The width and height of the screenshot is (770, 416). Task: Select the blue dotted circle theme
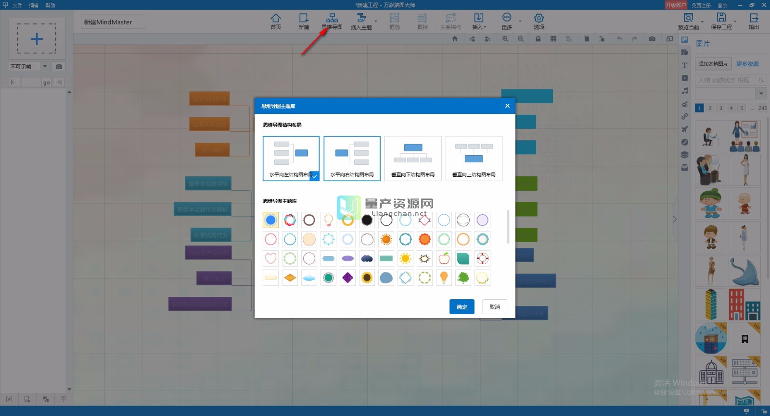tap(270, 220)
